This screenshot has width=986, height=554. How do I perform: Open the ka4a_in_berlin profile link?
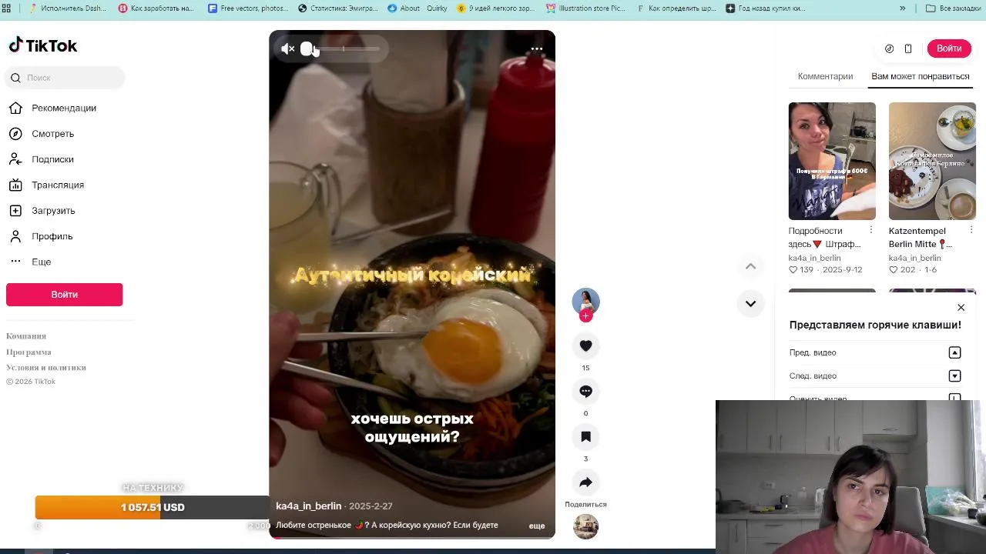tap(308, 506)
